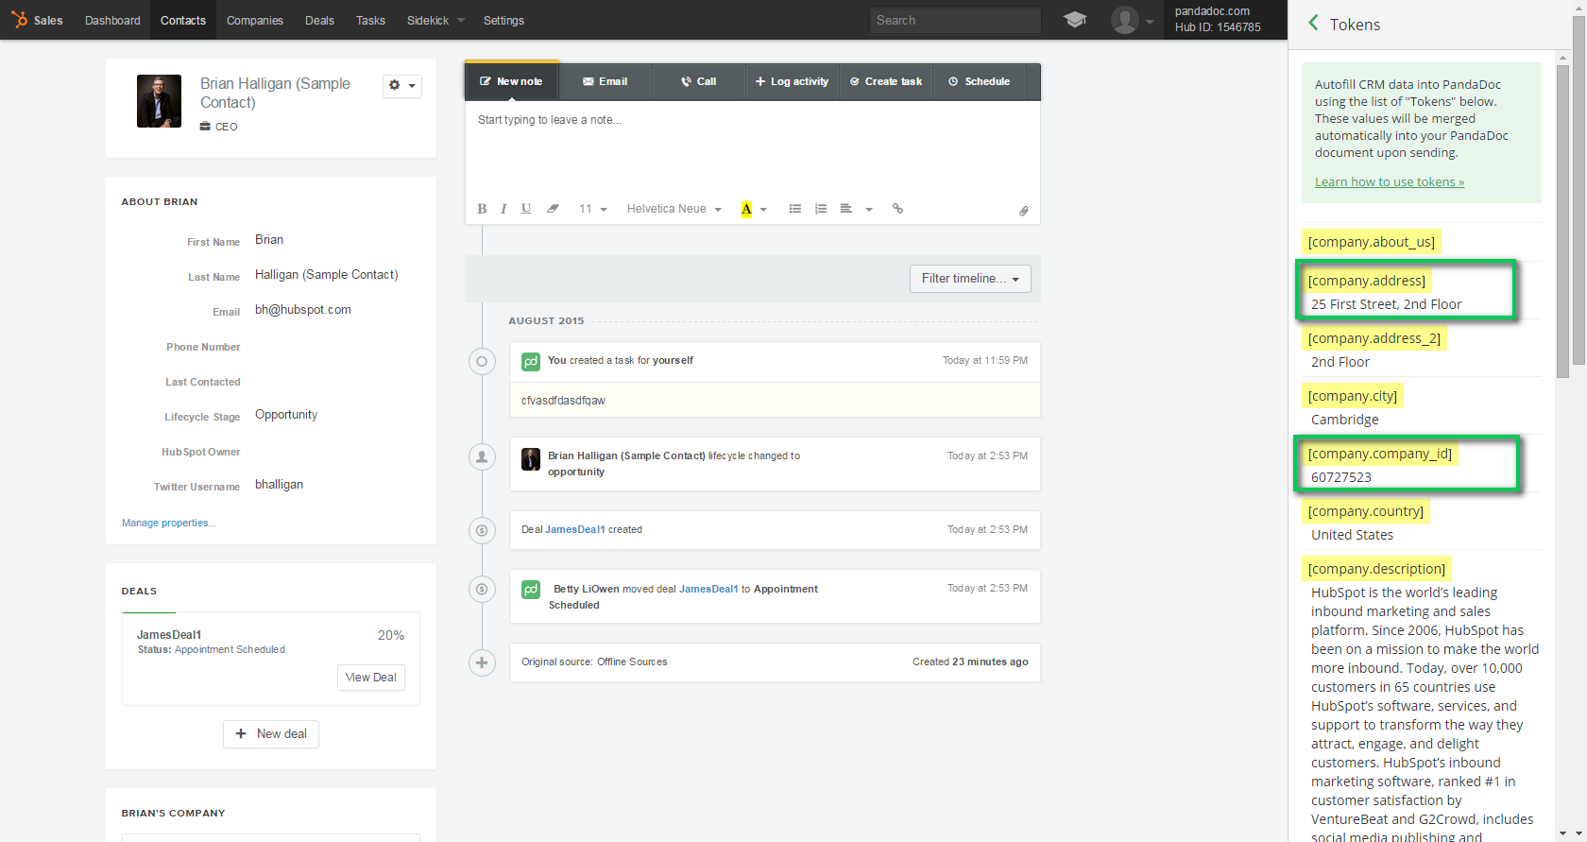Click the deal created dollar timeline marker

click(x=482, y=530)
